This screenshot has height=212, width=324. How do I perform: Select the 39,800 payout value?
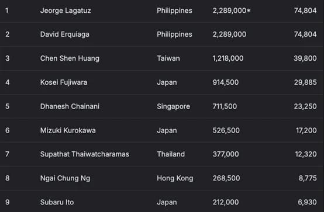(305, 58)
